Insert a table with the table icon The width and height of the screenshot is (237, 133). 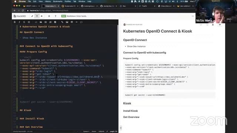(72, 22)
